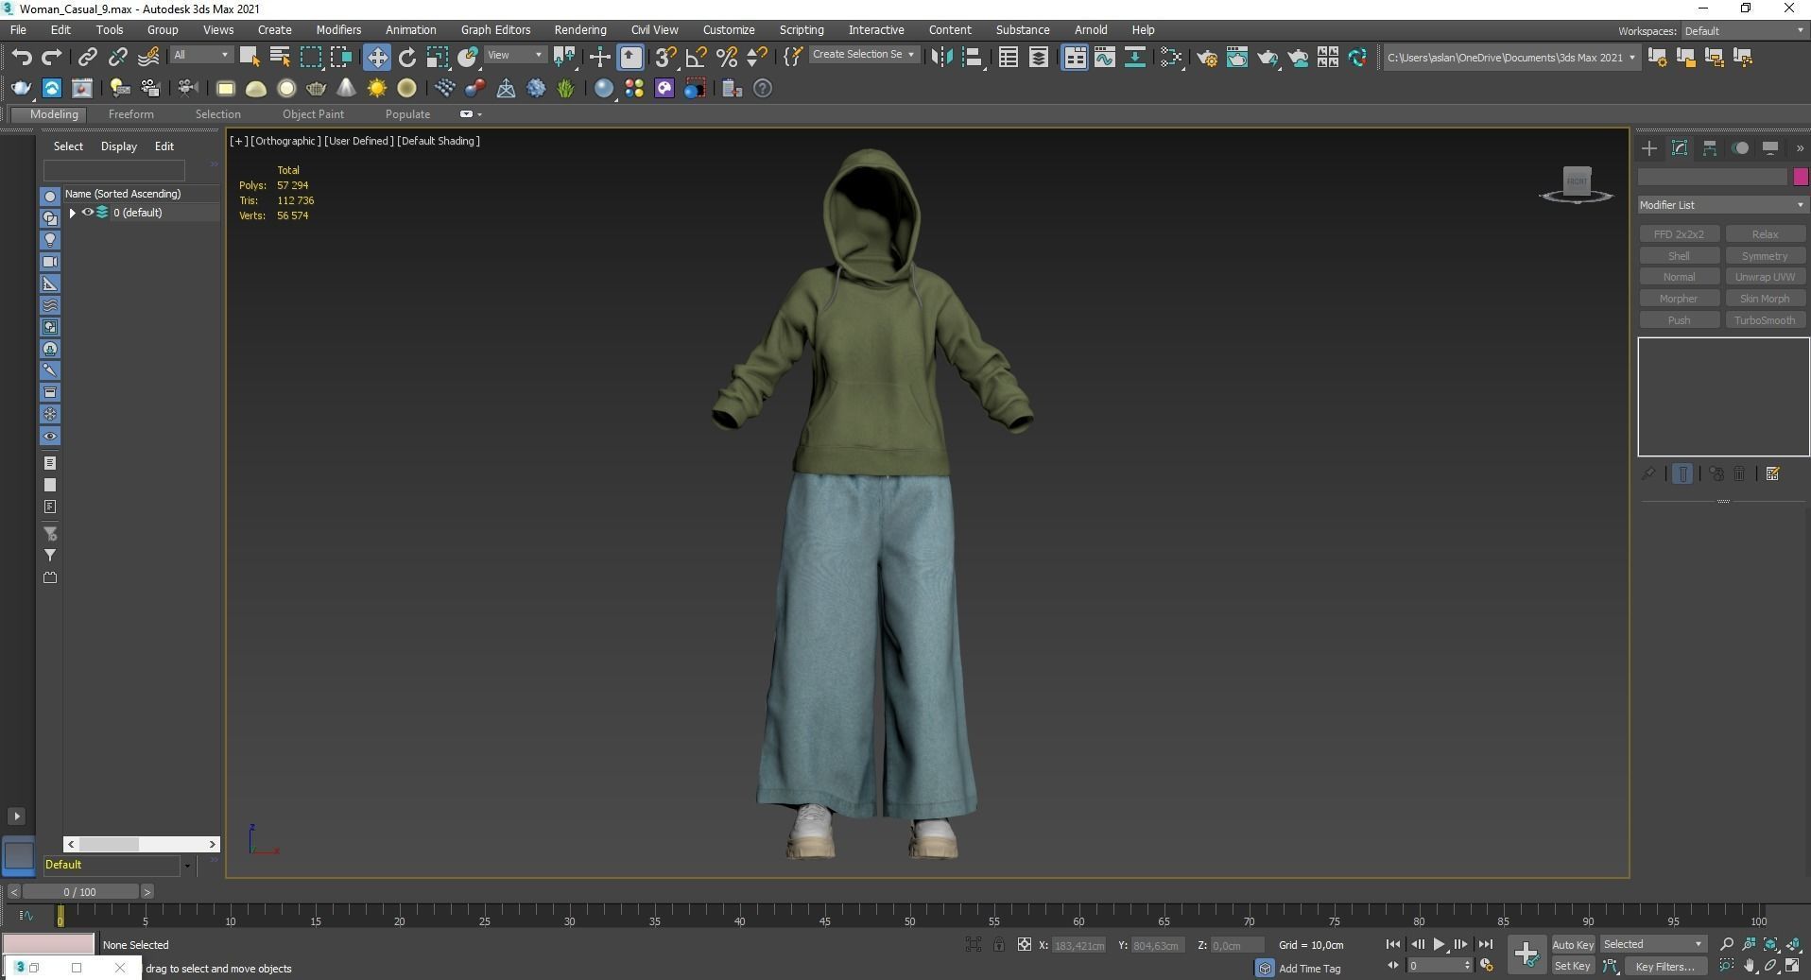The width and height of the screenshot is (1811, 980).
Task: Choose the Select Object tool
Action: point(250,58)
